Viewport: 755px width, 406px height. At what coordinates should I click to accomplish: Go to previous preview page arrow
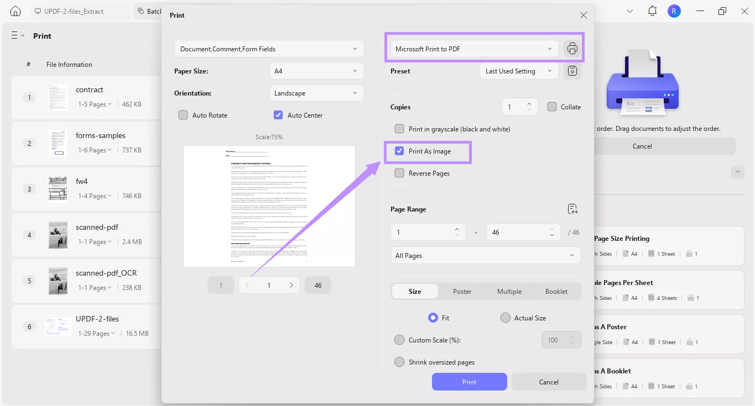[x=247, y=285]
